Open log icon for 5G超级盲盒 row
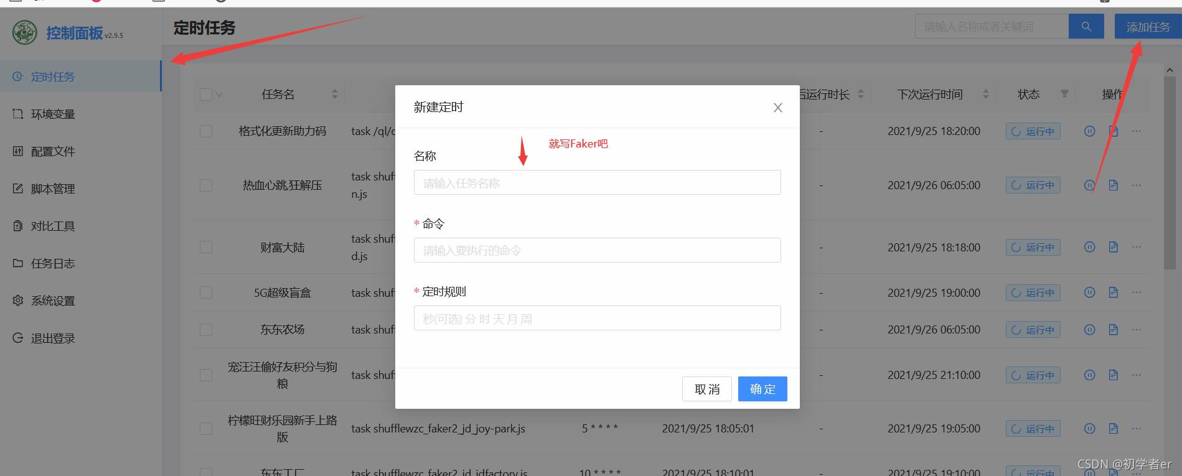The height and width of the screenshot is (476, 1182). 1113,292
